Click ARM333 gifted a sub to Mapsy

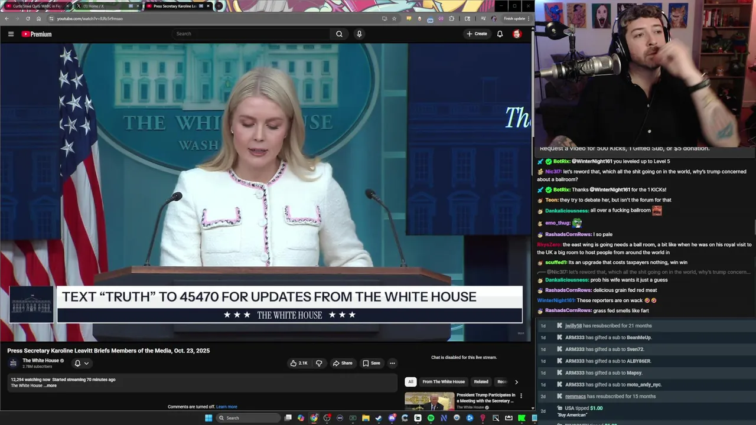604,373
